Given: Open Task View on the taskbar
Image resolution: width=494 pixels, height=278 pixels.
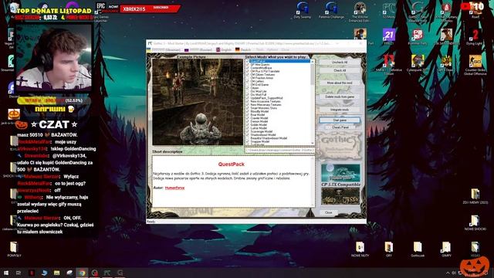Looking at the screenshot, I should (x=19, y=273).
